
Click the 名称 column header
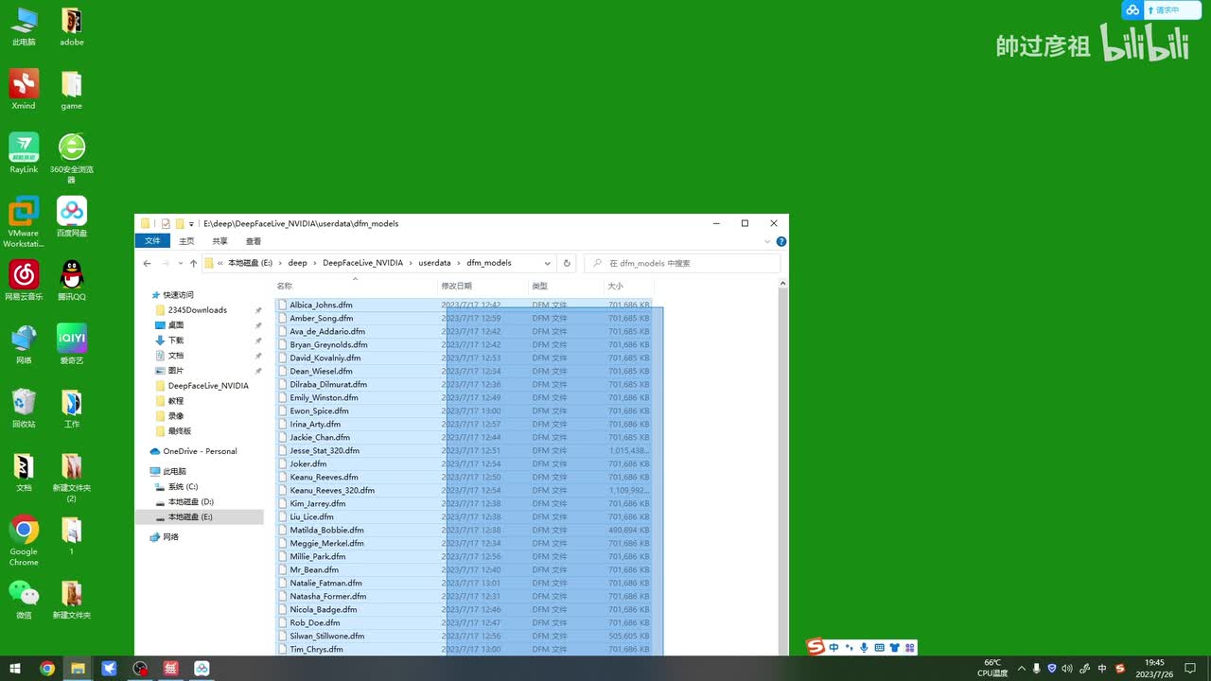tap(285, 286)
